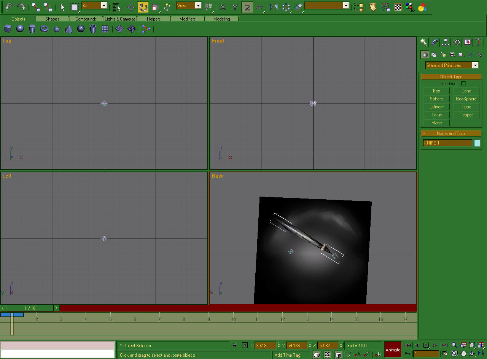
Task: Click the Teapot primitive button
Action: point(466,115)
